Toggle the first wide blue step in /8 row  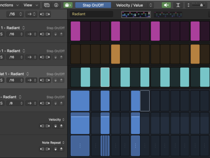(x=80, y=101)
